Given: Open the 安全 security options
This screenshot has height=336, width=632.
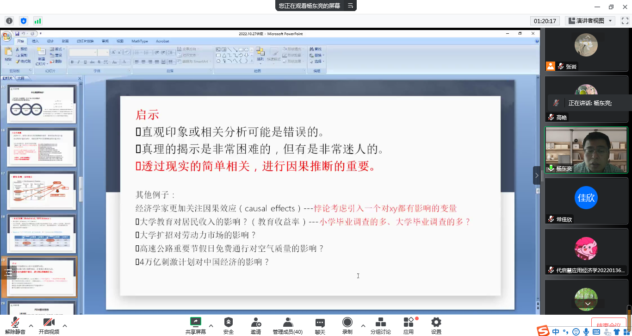Looking at the screenshot, I should 229,325.
